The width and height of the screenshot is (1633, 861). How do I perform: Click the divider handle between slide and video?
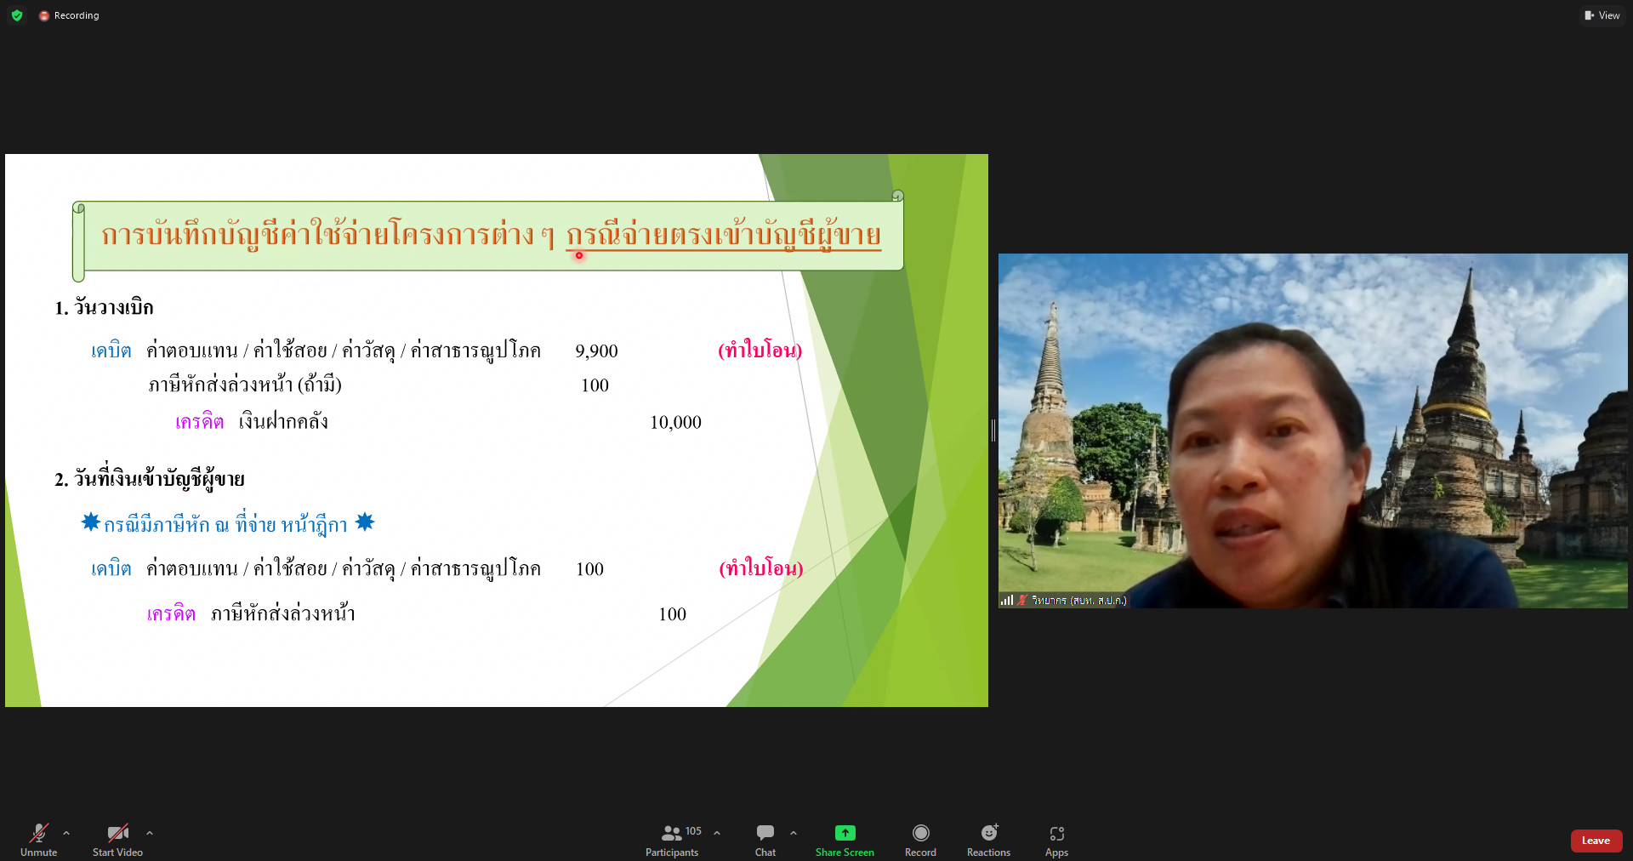[993, 430]
